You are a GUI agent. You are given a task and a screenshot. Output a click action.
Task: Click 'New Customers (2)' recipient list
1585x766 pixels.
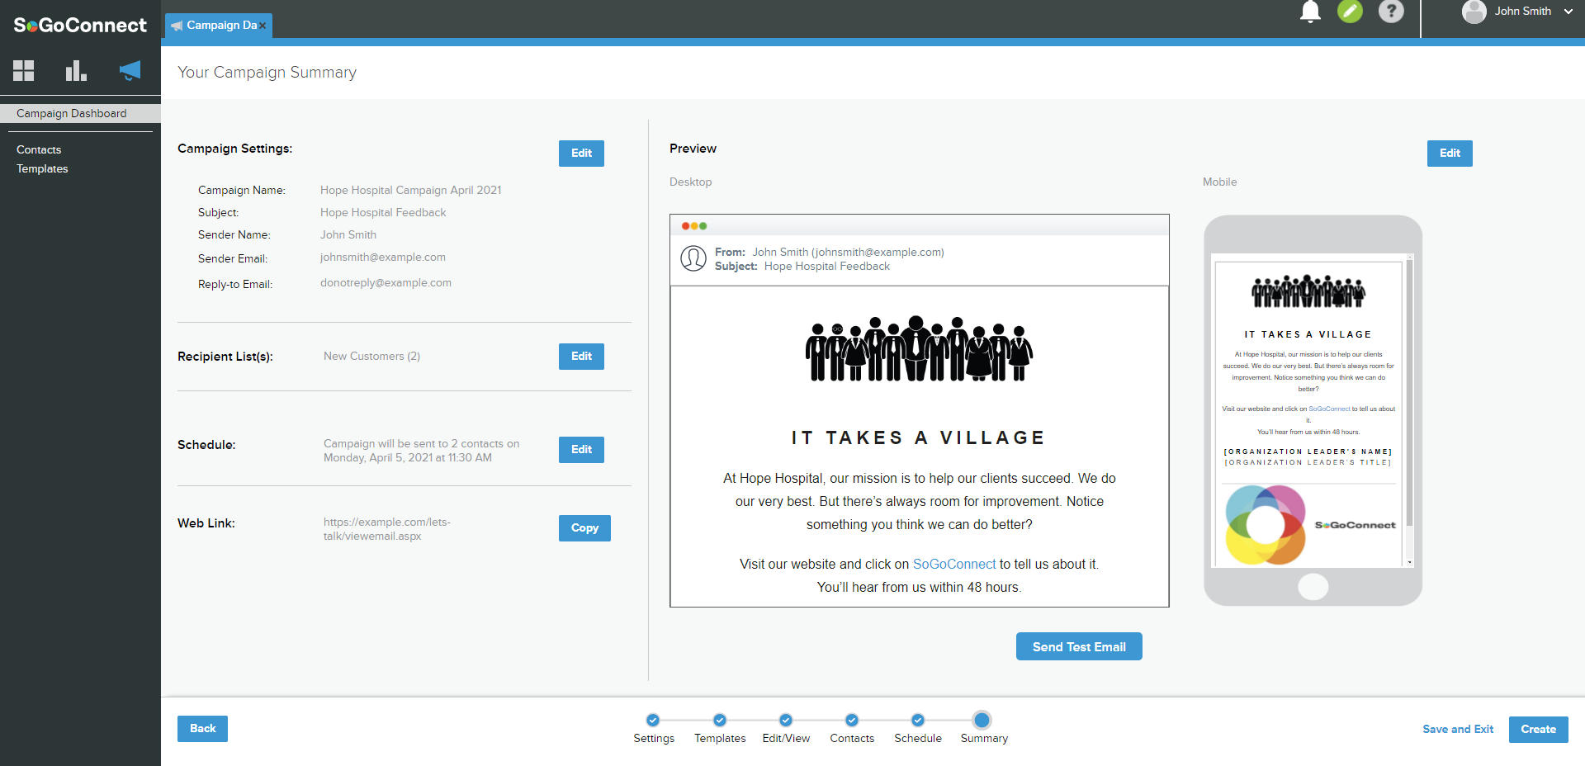[x=371, y=356]
